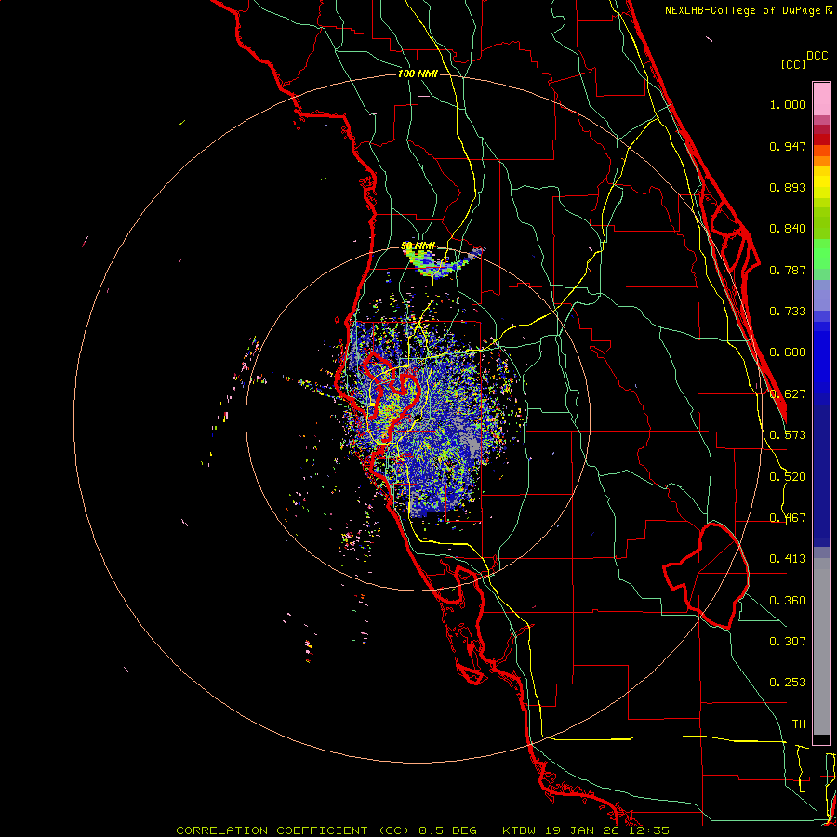Click the 0.893 color bar value
This screenshot has height=837, width=837.
pyautogui.click(x=788, y=187)
